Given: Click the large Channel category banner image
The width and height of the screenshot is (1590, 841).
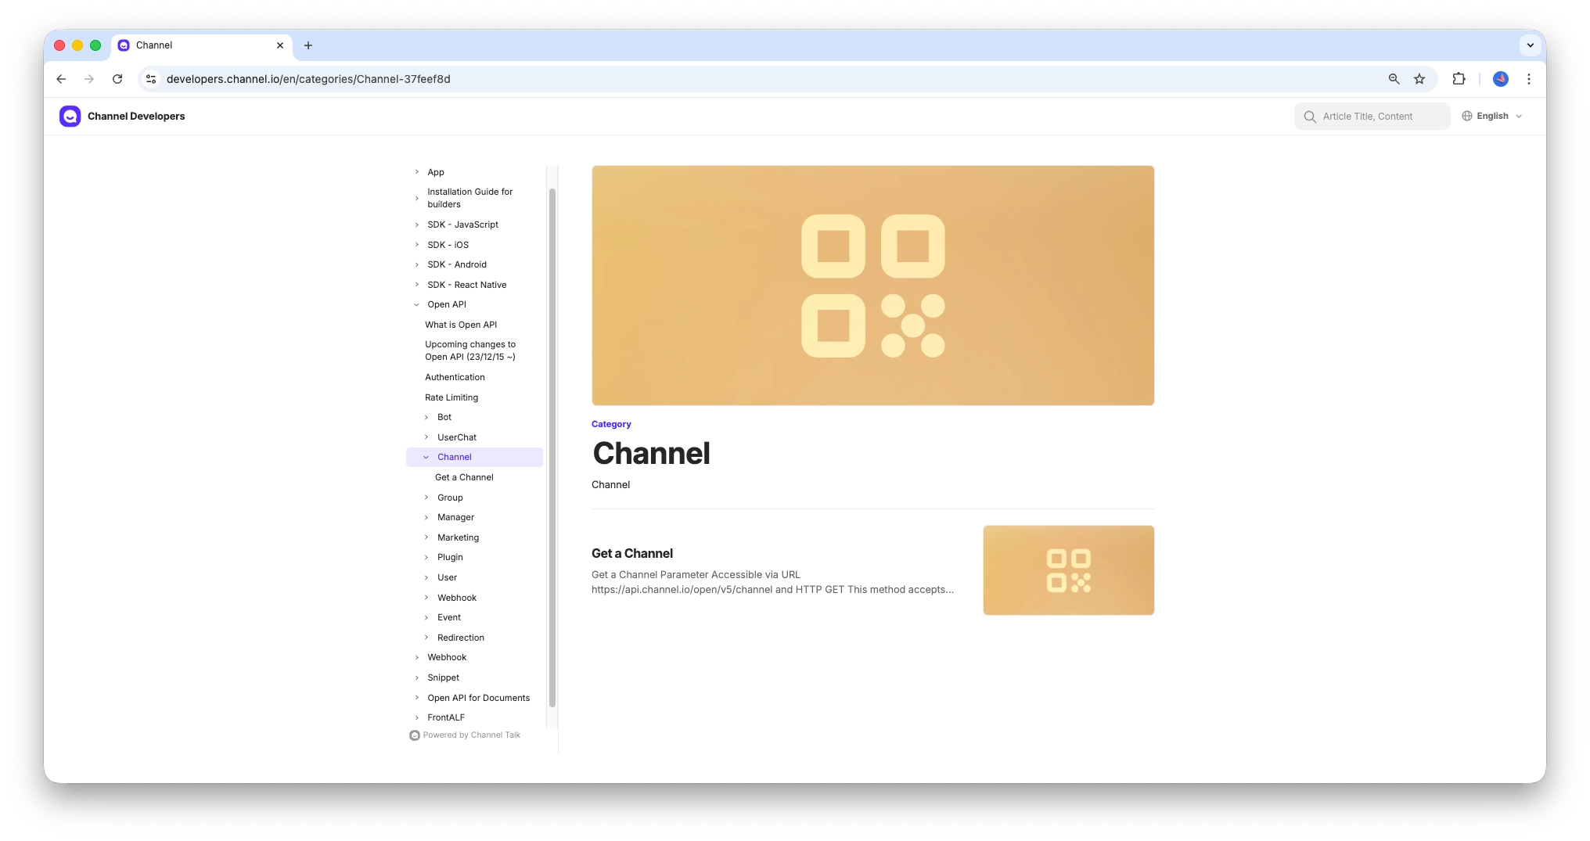Looking at the screenshot, I should coord(872,286).
